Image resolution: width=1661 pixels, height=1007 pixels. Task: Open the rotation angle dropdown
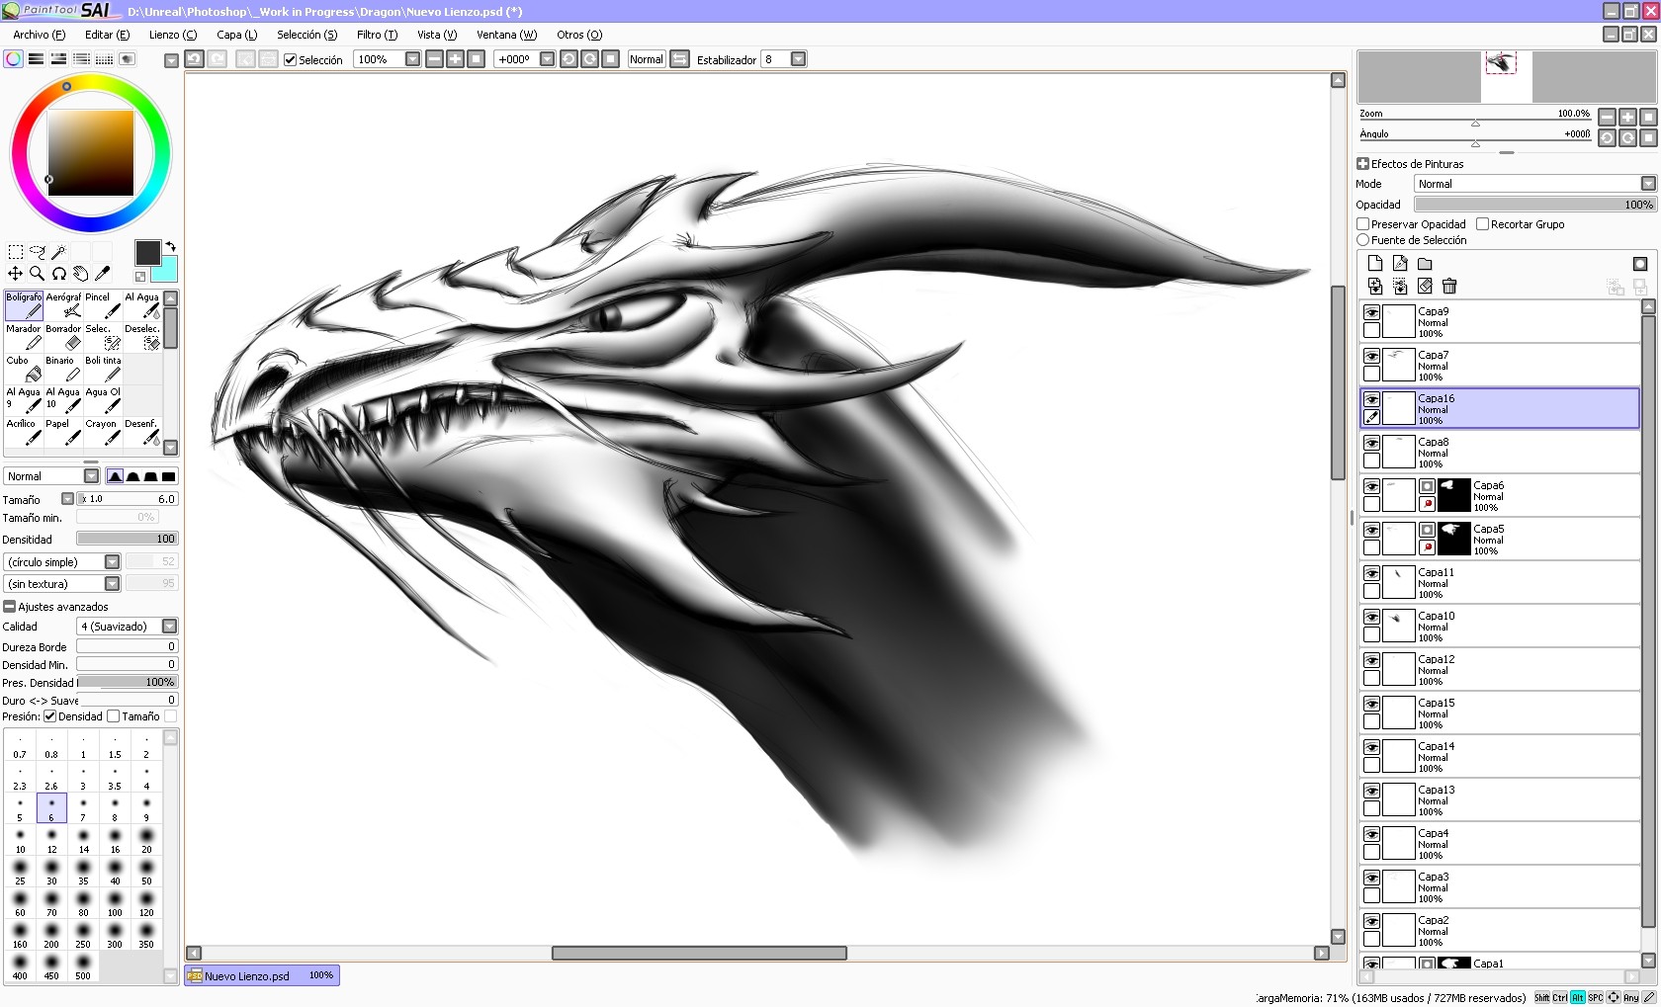(547, 59)
